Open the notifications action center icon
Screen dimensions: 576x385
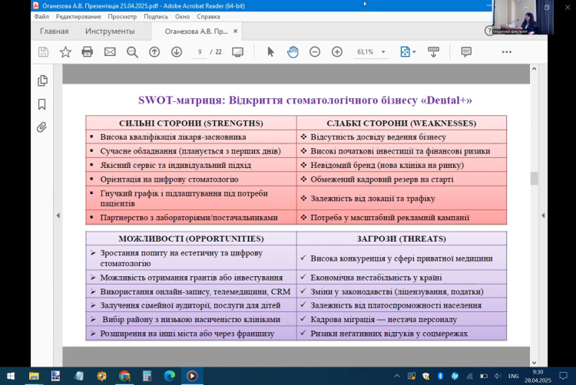coord(563,377)
